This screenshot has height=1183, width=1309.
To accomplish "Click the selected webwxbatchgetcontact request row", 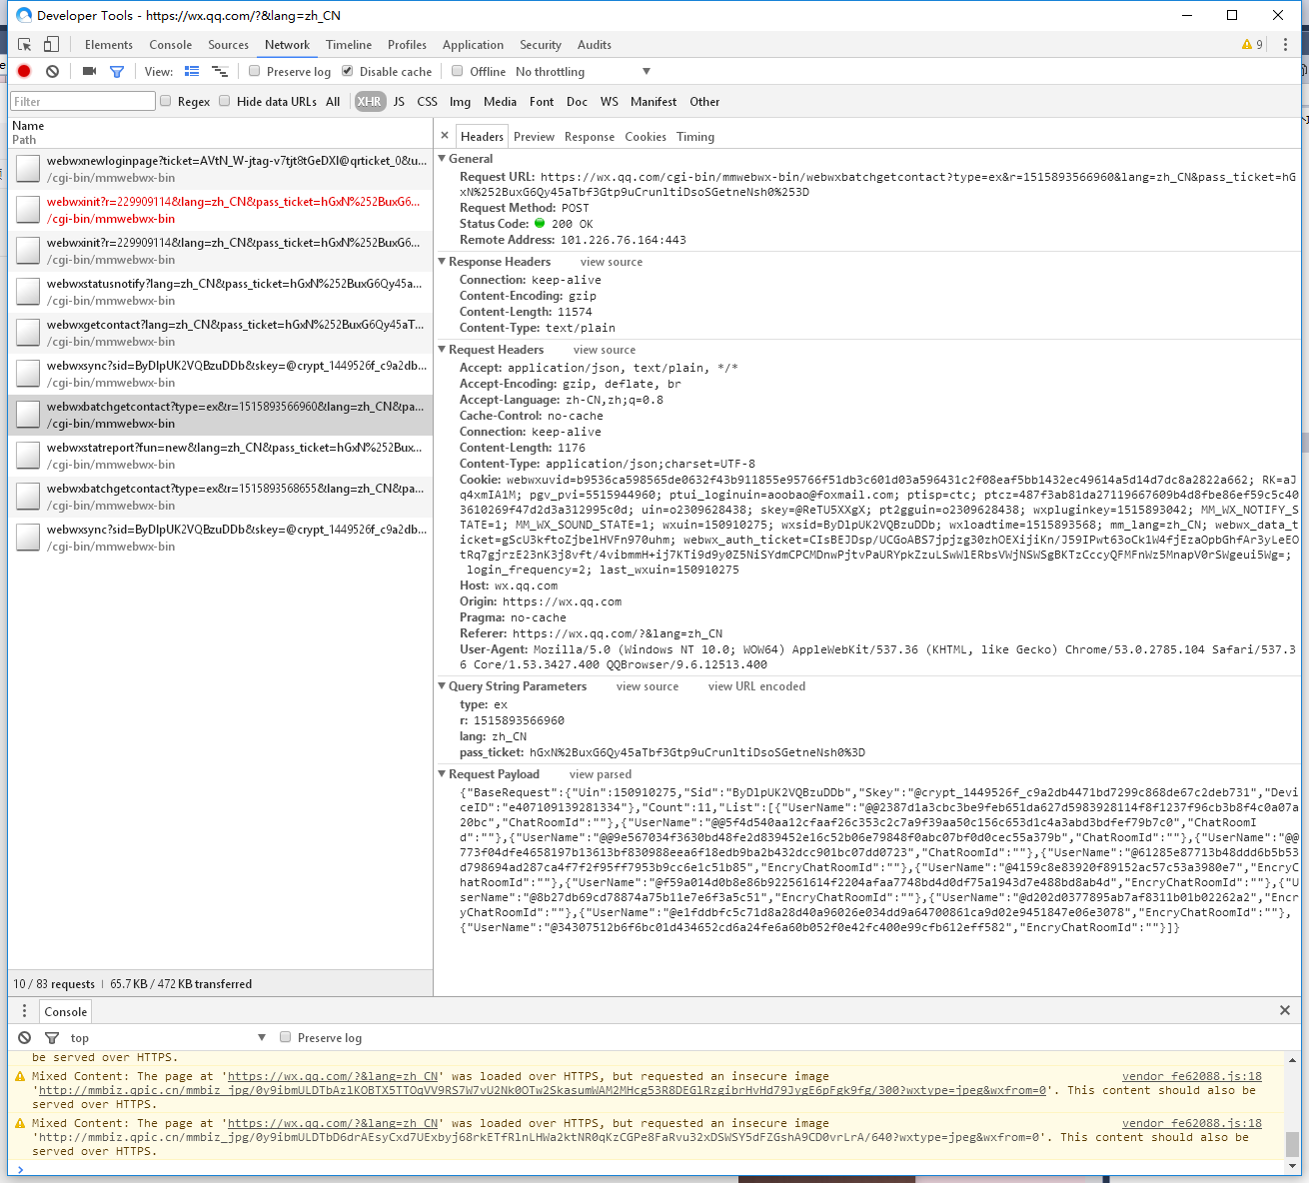I will click(x=221, y=415).
